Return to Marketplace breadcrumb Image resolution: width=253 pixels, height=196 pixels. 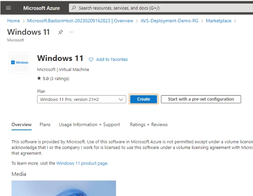[218, 21]
